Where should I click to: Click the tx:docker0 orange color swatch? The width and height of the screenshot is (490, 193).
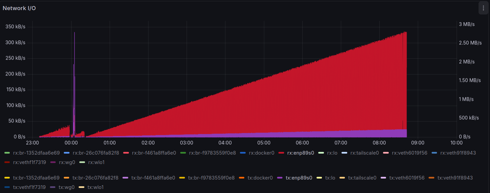(242, 178)
